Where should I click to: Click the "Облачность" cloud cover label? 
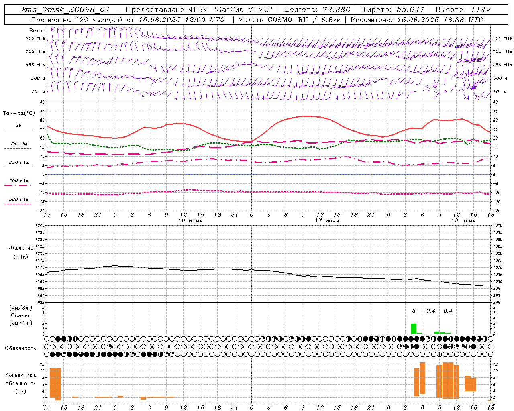click(x=20, y=348)
